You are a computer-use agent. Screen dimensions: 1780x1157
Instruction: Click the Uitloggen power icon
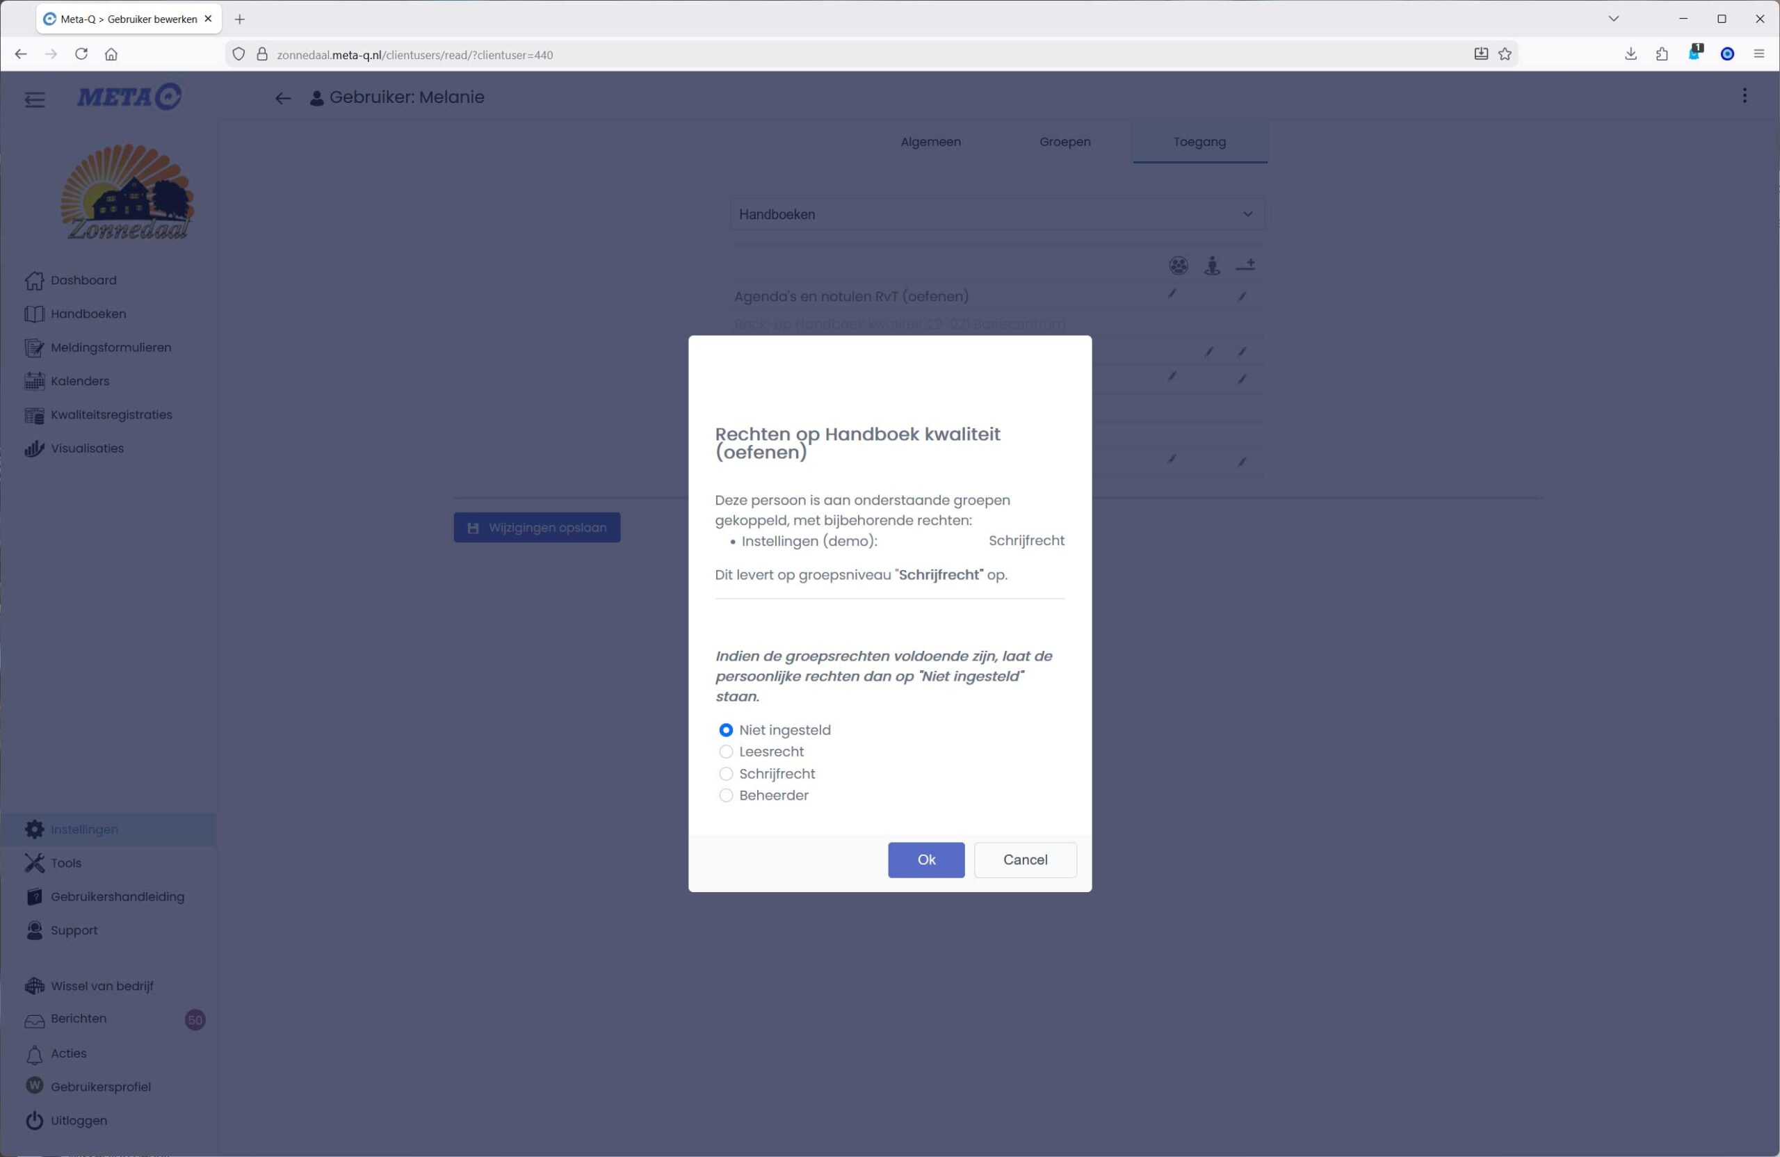33,1120
